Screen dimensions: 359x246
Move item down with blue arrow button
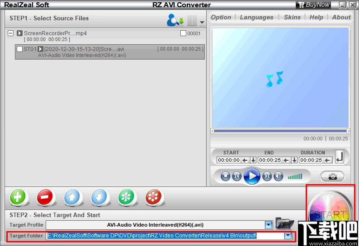99,197
